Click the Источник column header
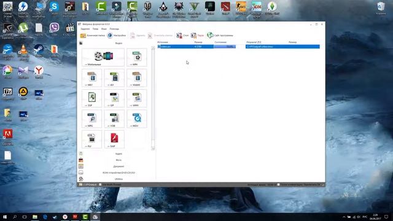Screen dimensions: 393x221 163,42
